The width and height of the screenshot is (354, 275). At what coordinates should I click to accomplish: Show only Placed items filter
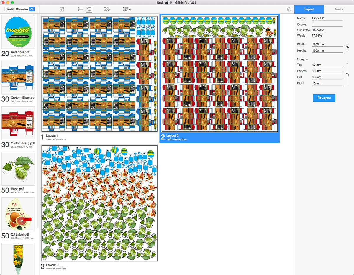[10, 9]
